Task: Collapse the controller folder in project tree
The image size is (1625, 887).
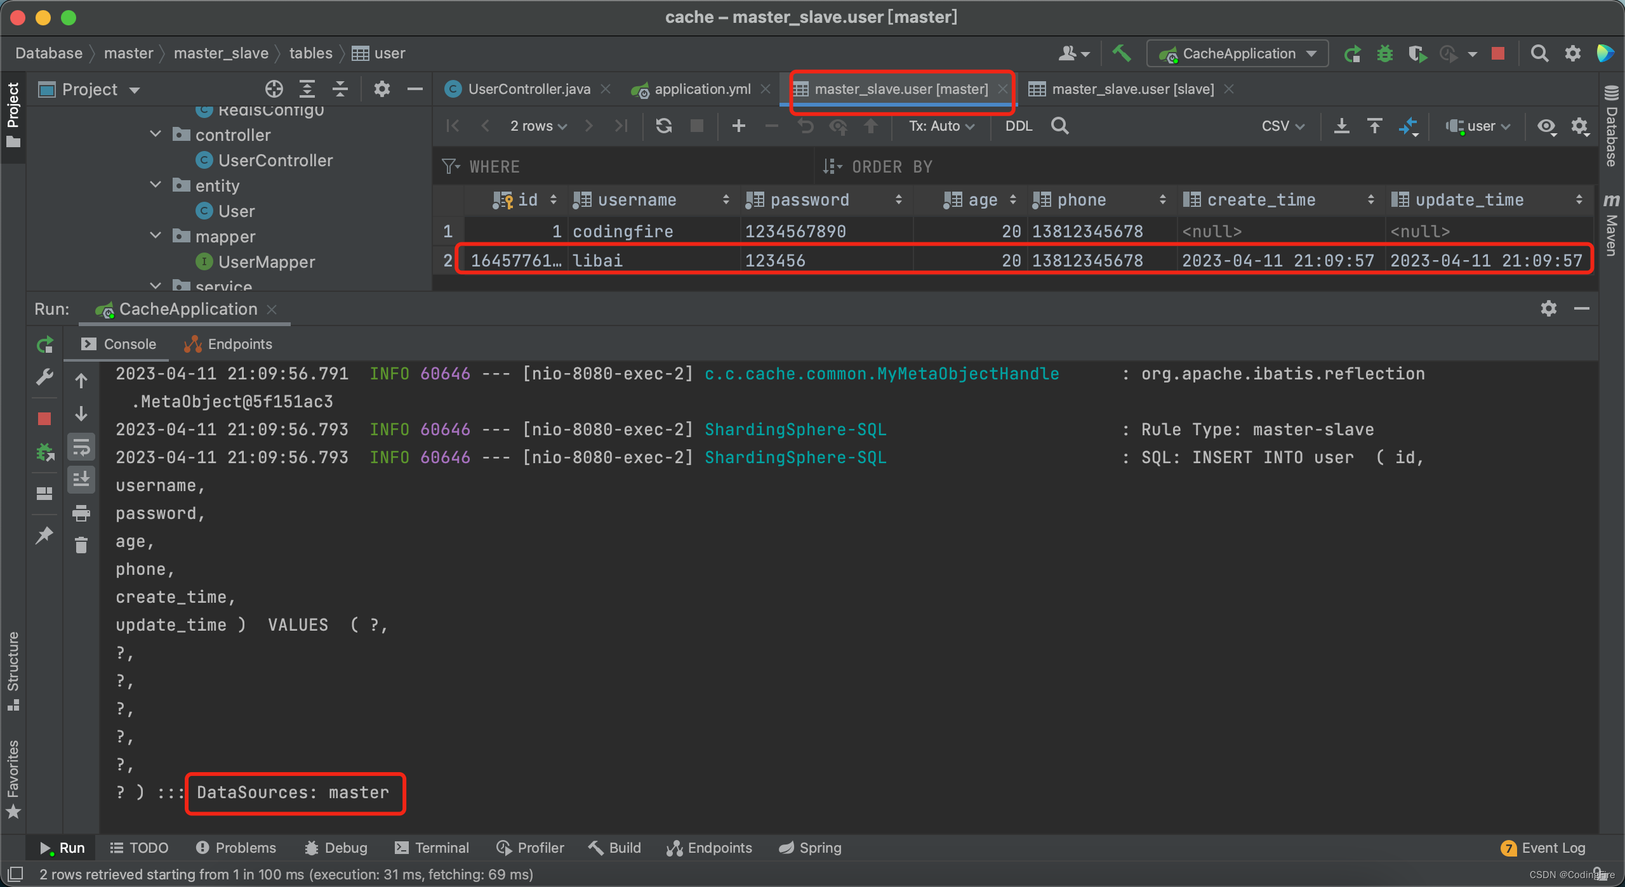Action: pos(156,135)
